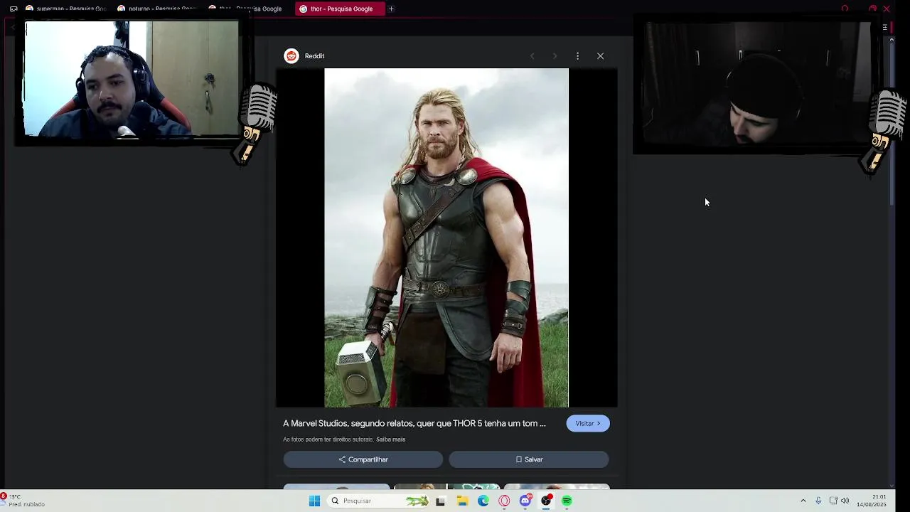Screen dimensions: 910x512
Task: Launch Microsoft Edge from the taskbar
Action: coord(483,501)
